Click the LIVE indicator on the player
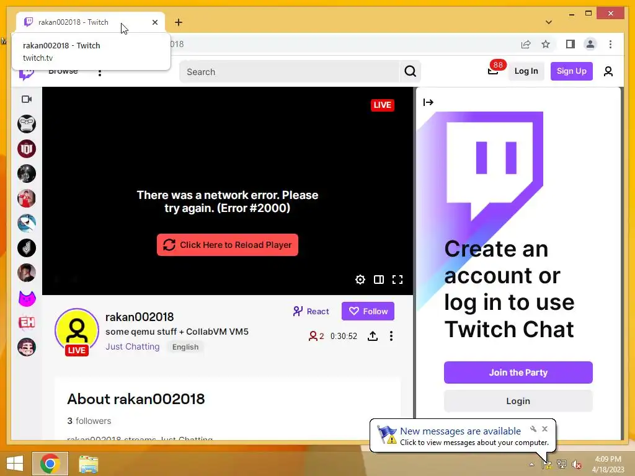Viewport: 635px width, 476px height. (382, 105)
